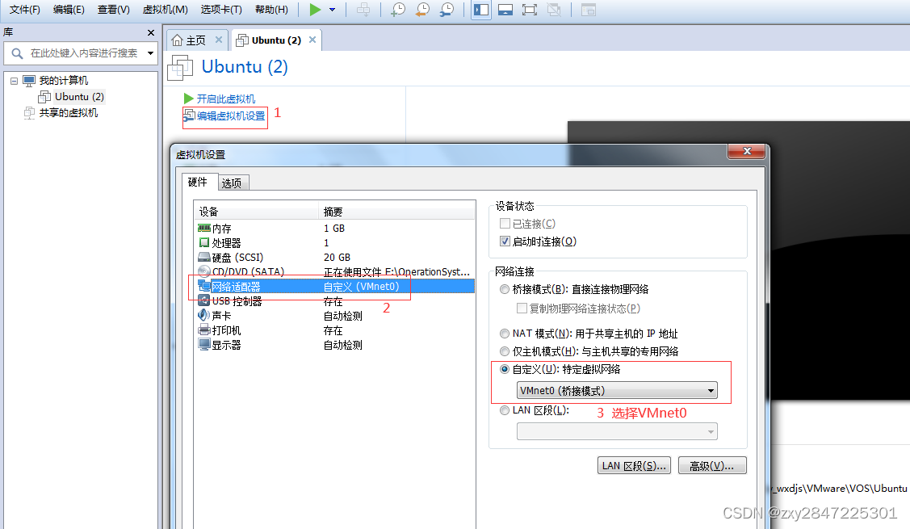Image resolution: width=910 pixels, height=529 pixels.
Task: Open the library search dropdown arrow
Action: pyautogui.click(x=151, y=53)
